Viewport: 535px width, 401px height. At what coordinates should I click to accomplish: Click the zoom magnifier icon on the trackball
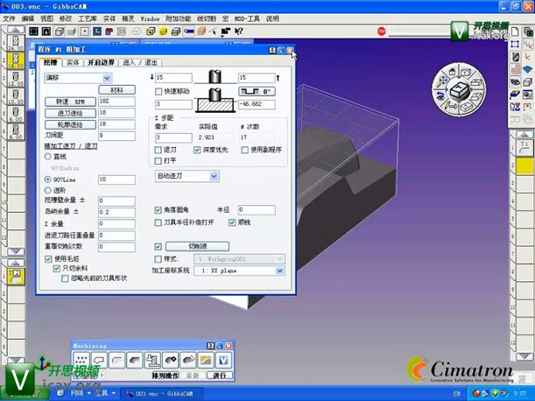[442, 81]
